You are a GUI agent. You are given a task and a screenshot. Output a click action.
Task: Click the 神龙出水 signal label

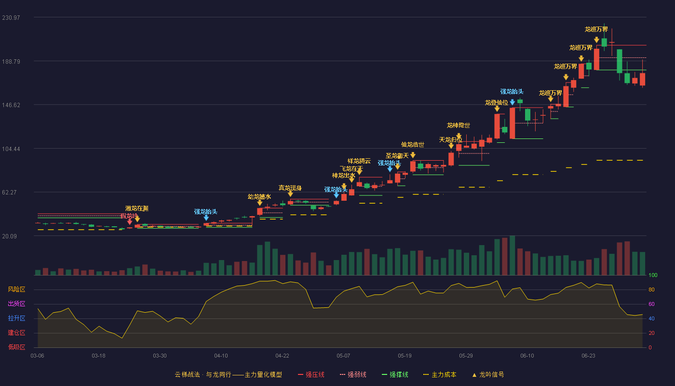click(x=344, y=175)
